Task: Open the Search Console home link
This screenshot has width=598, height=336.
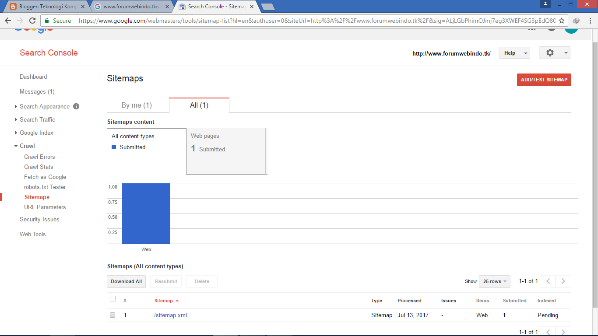Action: pos(49,53)
